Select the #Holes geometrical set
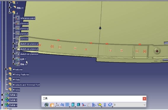Image resolution: width=168 pixels, height=110 pixels. click(x=16, y=90)
